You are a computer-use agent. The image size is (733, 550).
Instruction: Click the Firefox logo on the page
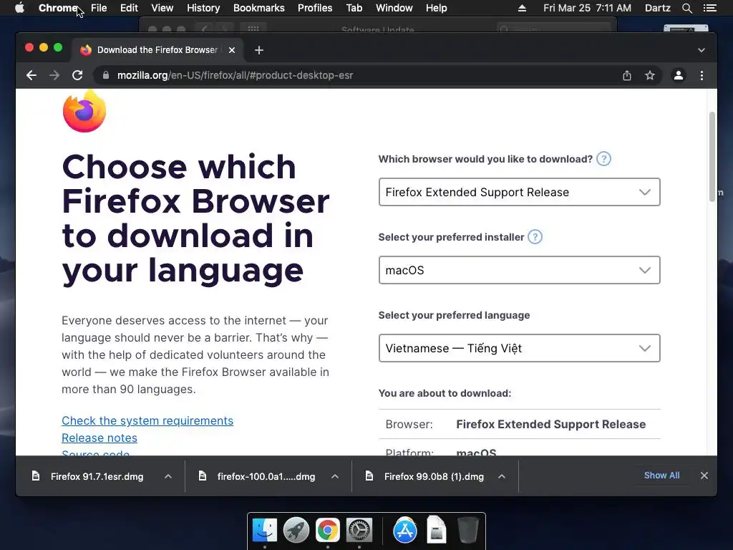coord(84,111)
